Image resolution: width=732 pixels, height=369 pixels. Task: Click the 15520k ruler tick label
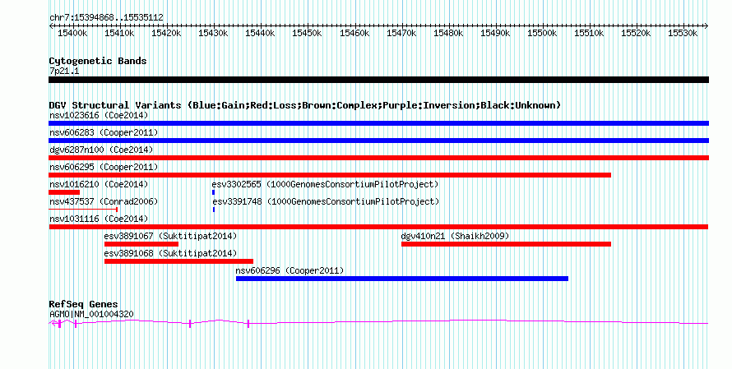click(x=636, y=33)
